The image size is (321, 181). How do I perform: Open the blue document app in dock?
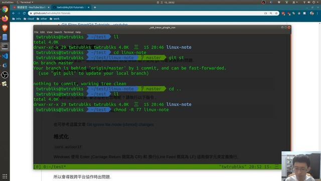tap(5, 37)
